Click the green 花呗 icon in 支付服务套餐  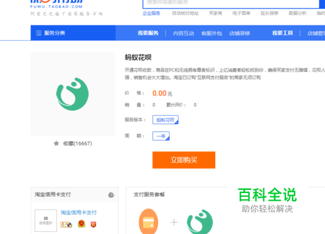click(x=200, y=222)
